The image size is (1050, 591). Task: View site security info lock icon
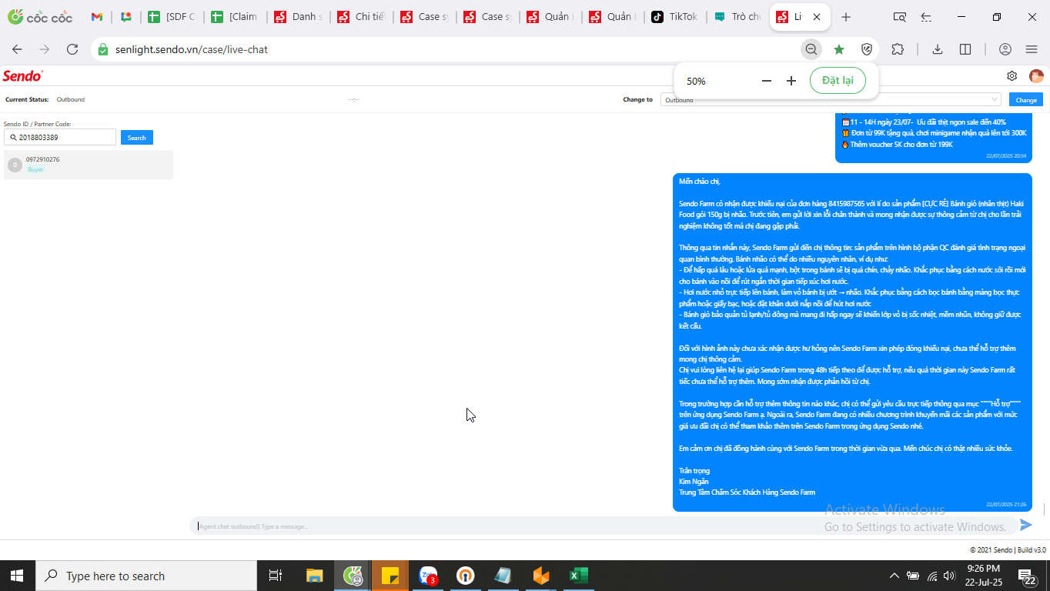[103, 49]
